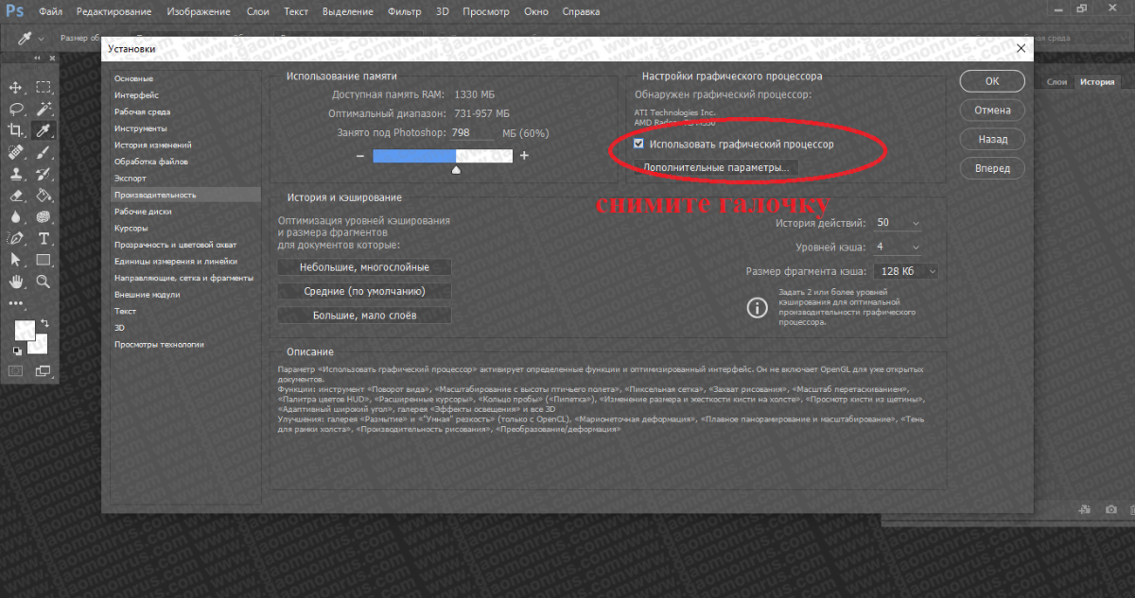Uncheck Use graphics processor checkbox
1135x598 pixels.
[639, 145]
